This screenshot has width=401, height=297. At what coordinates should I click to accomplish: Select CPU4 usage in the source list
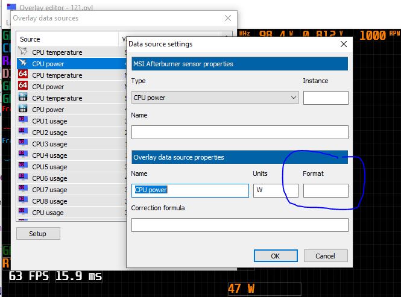(71, 155)
